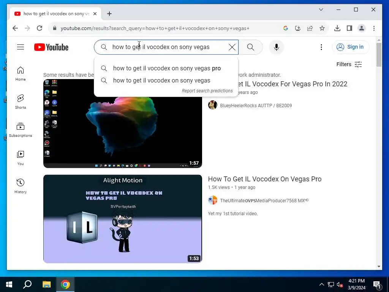Click install app icon in address bar
This screenshot has height=292, width=389.
pyautogui.click(x=298, y=28)
